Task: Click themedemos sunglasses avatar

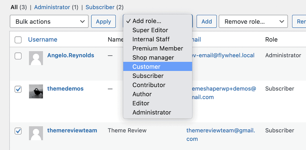Action: [x=36, y=91]
